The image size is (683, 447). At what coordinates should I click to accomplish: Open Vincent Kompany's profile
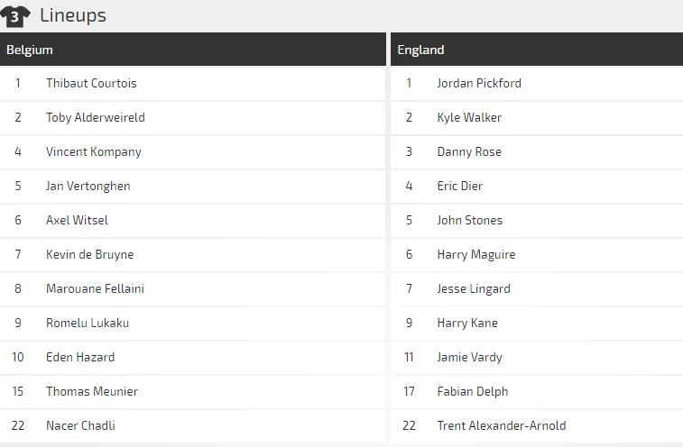point(93,151)
